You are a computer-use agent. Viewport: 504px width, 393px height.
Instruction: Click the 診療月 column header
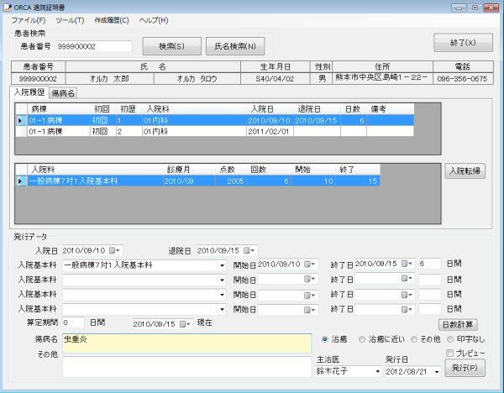[189, 170]
